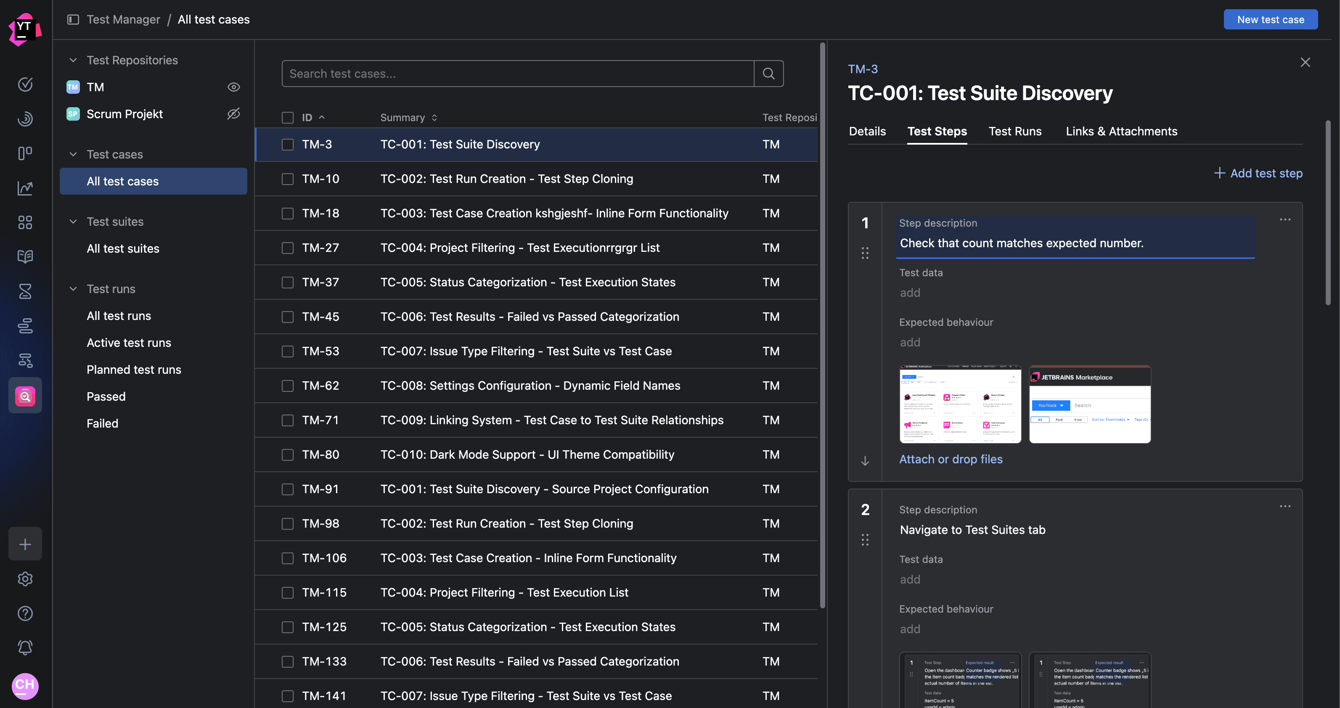Open the TM-3 issue ID link
Screen dimensions: 1340x708
point(863,69)
